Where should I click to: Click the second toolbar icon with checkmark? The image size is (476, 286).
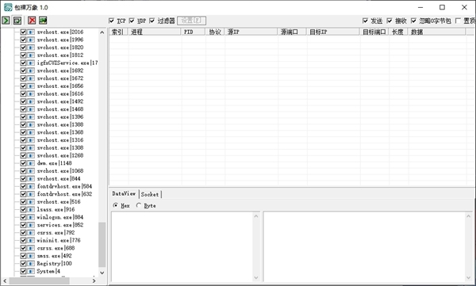coord(17,21)
